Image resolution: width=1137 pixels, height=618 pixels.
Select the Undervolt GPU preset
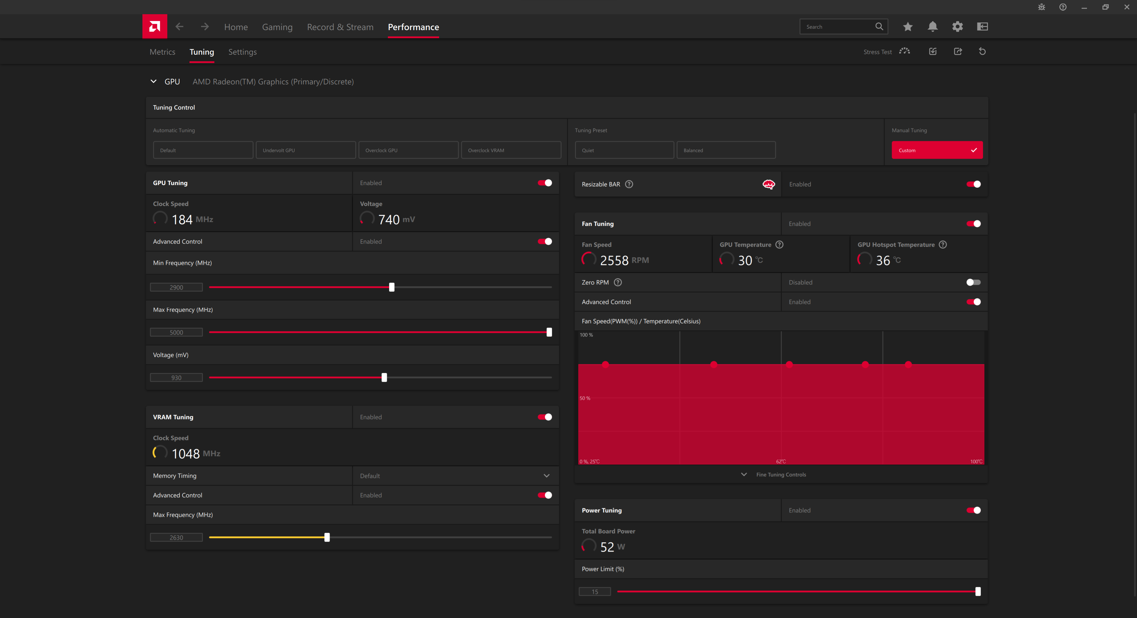[x=306, y=150]
